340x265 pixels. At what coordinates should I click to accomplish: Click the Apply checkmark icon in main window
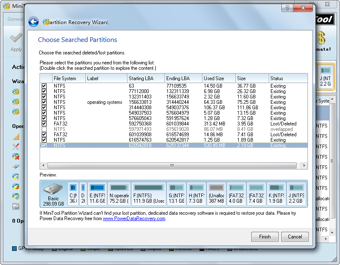point(16,38)
